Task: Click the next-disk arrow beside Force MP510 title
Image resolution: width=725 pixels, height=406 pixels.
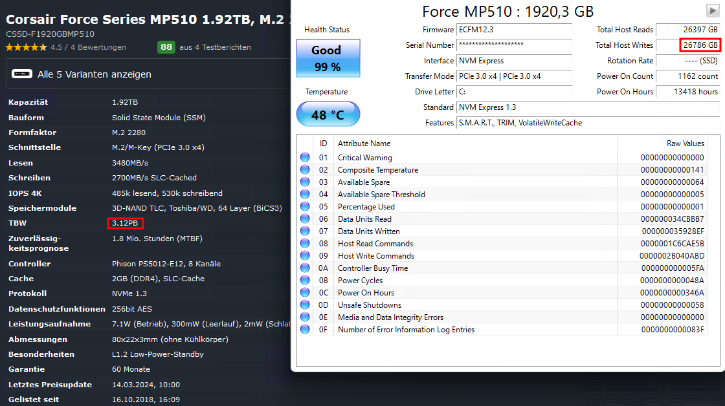Action: (713, 10)
